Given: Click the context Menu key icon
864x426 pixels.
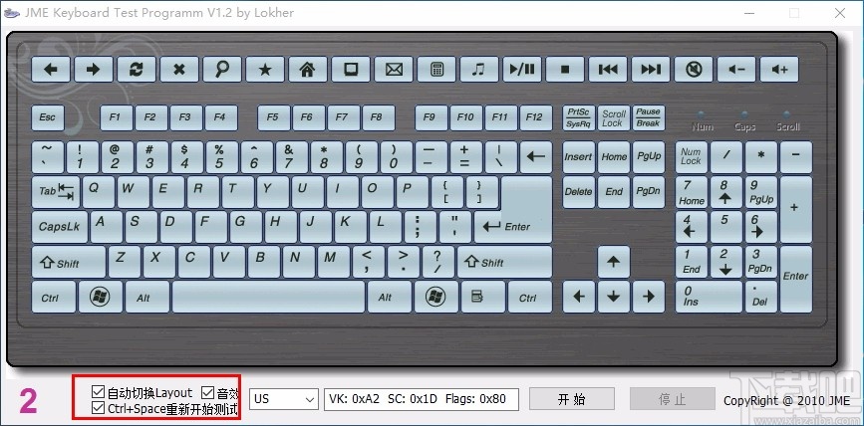Looking at the screenshot, I should pyautogui.click(x=482, y=298).
